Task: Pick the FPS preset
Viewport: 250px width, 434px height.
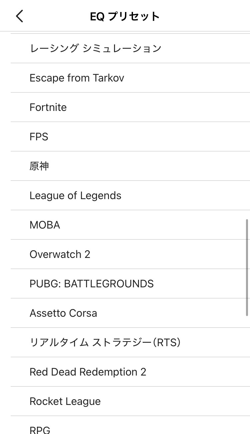Action: [x=39, y=137]
